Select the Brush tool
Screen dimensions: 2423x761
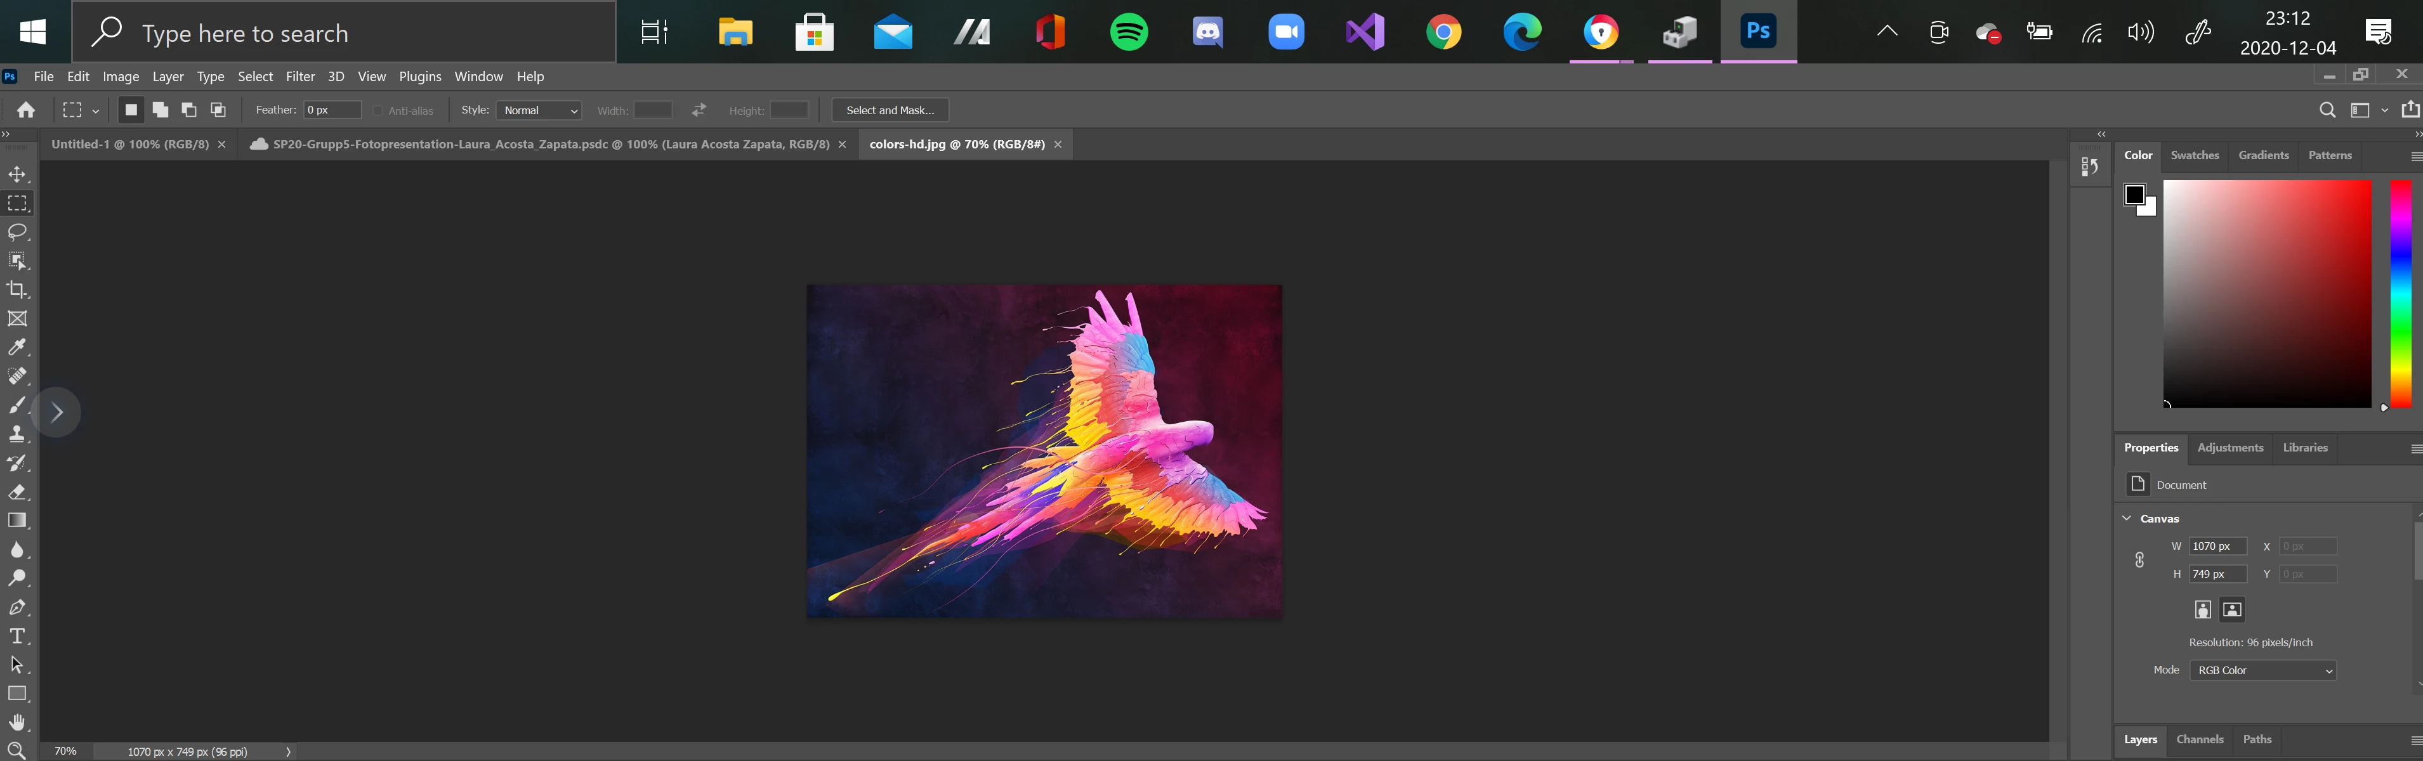pyautogui.click(x=17, y=405)
